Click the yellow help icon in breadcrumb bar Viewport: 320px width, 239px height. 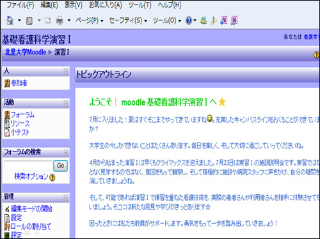click(316, 55)
